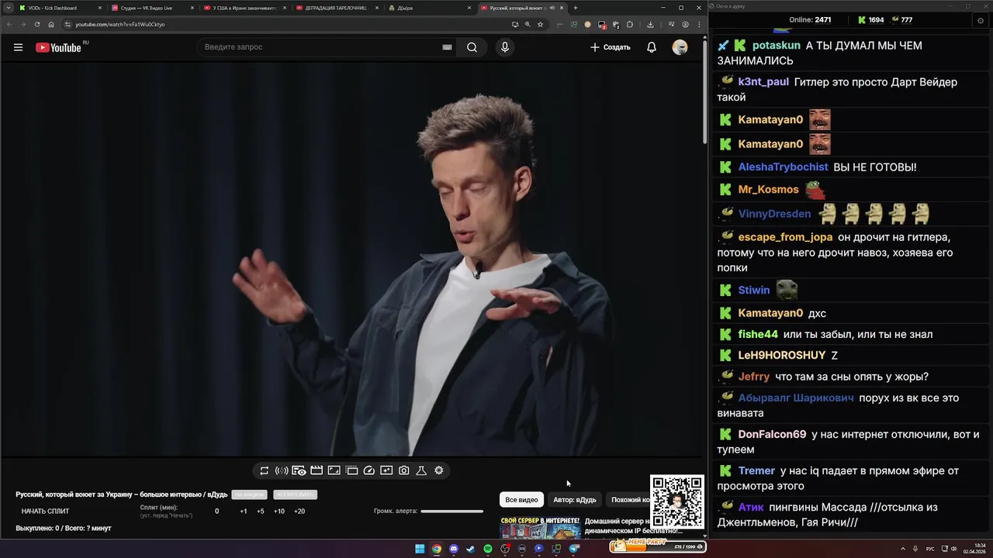Click the eye-with-screen icon in player toolbar
Viewport: 993px width, 558px height.
click(x=299, y=470)
